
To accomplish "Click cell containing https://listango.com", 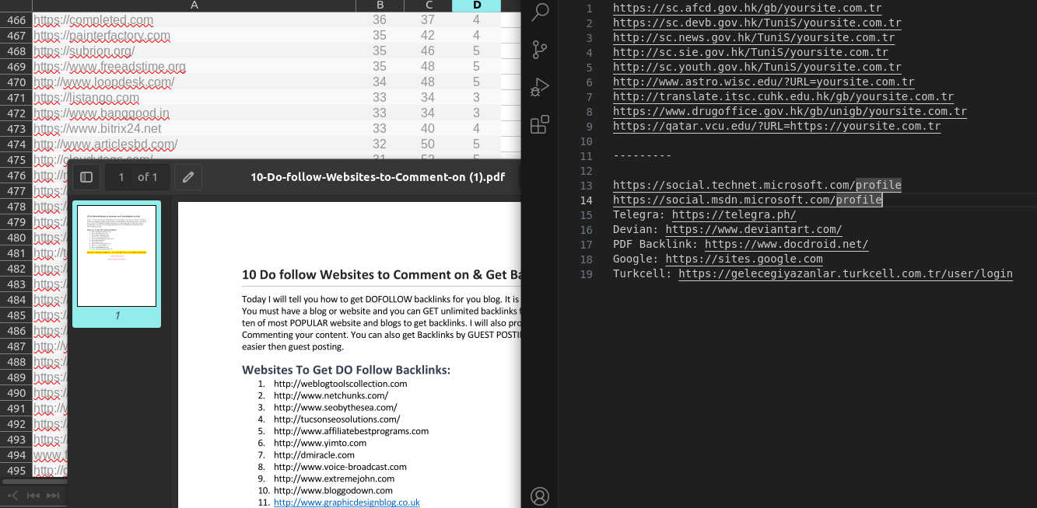I will tap(194, 98).
